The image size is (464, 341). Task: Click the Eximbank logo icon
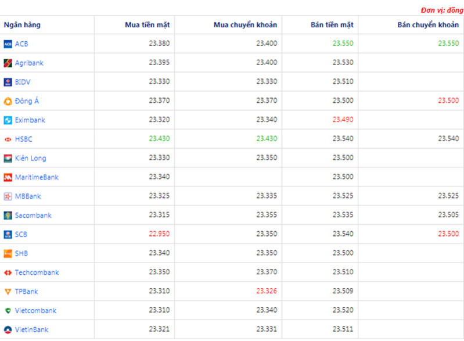coord(8,120)
